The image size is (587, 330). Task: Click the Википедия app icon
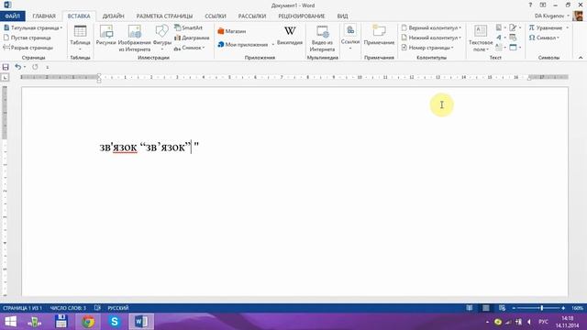point(290,36)
